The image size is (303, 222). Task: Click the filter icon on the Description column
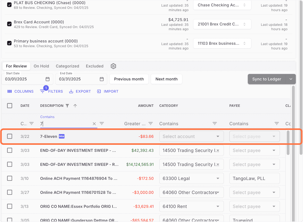coord(67,105)
